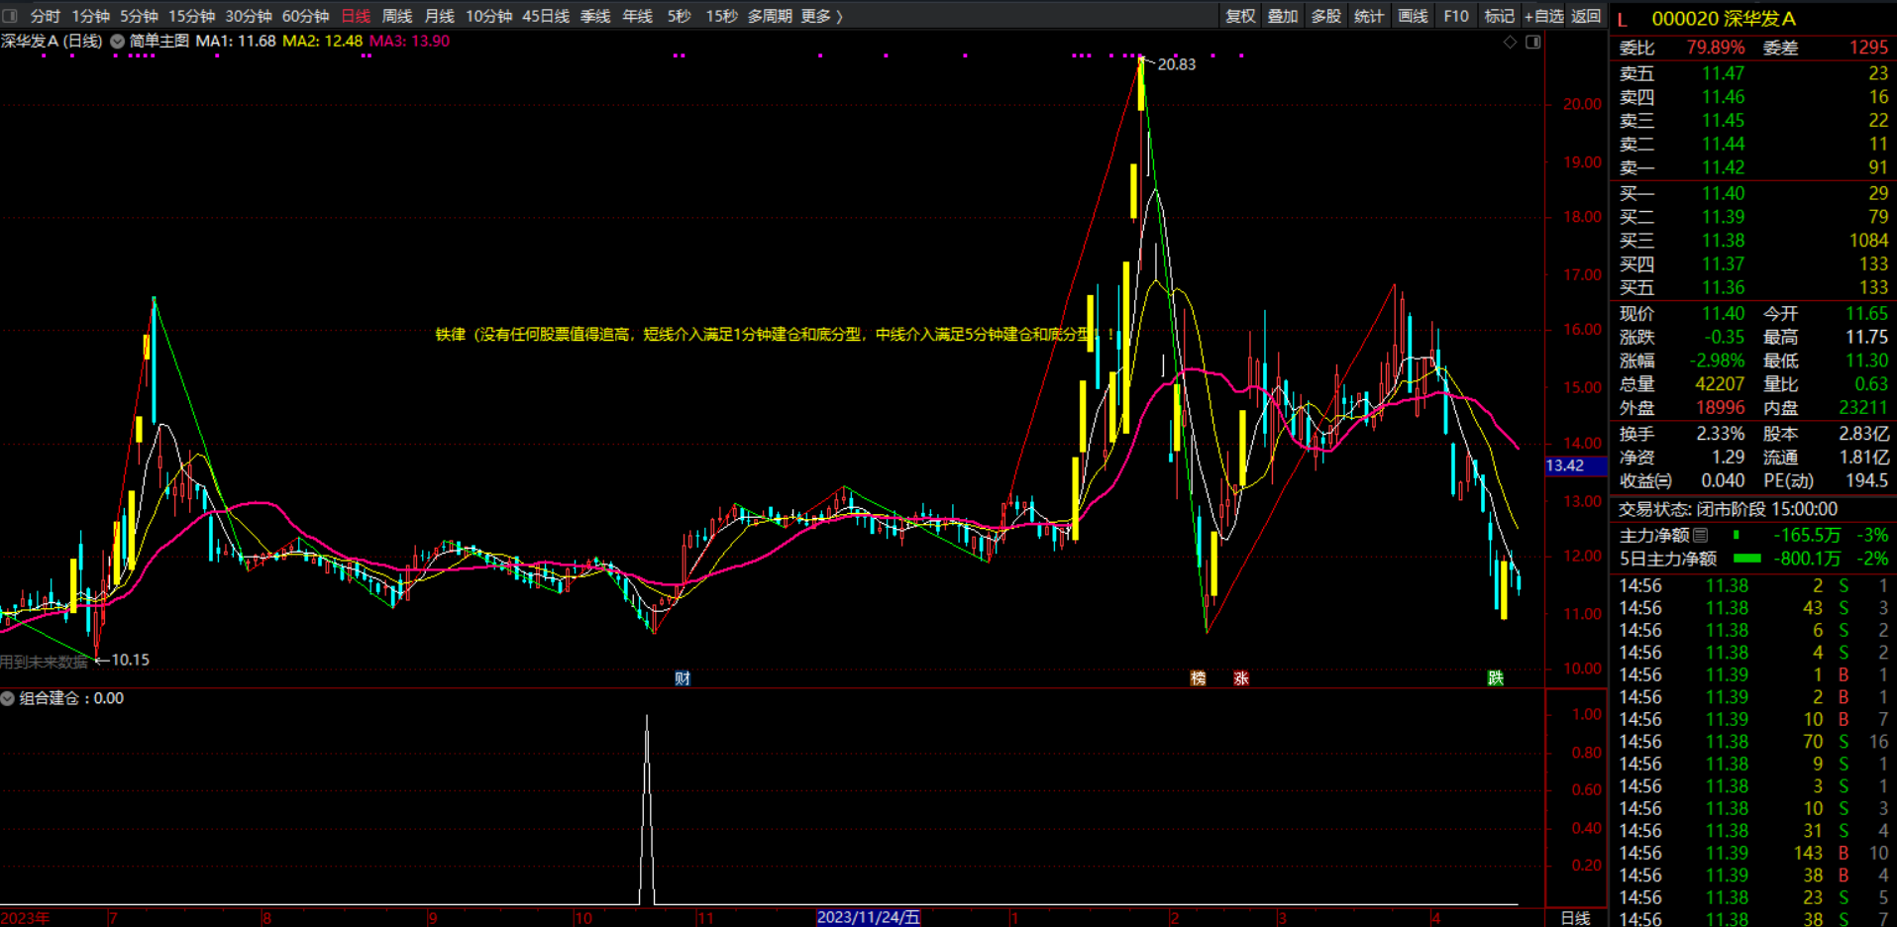Click the 换手 2.33% value
1897x927 pixels.
(1720, 434)
